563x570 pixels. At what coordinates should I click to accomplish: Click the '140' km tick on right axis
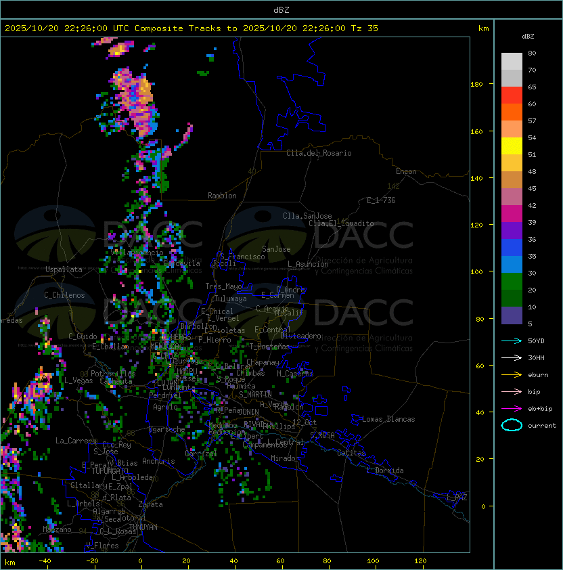[x=476, y=179]
